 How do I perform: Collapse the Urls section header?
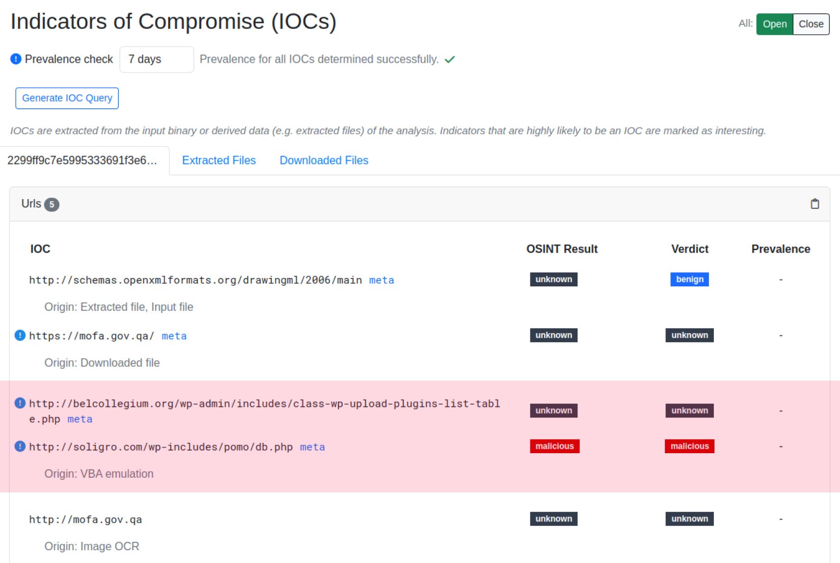(x=31, y=204)
